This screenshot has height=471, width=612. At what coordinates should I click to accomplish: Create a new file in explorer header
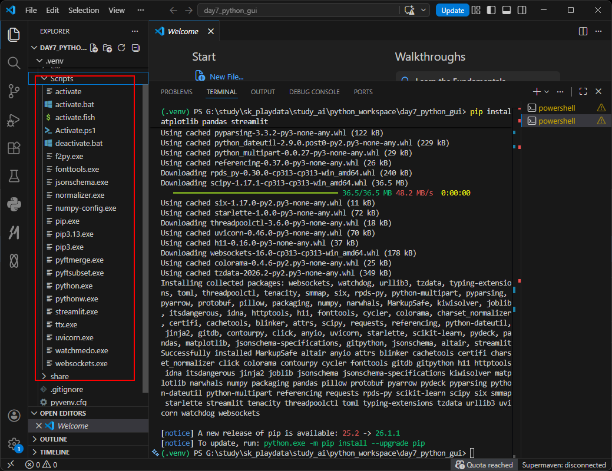click(x=94, y=48)
